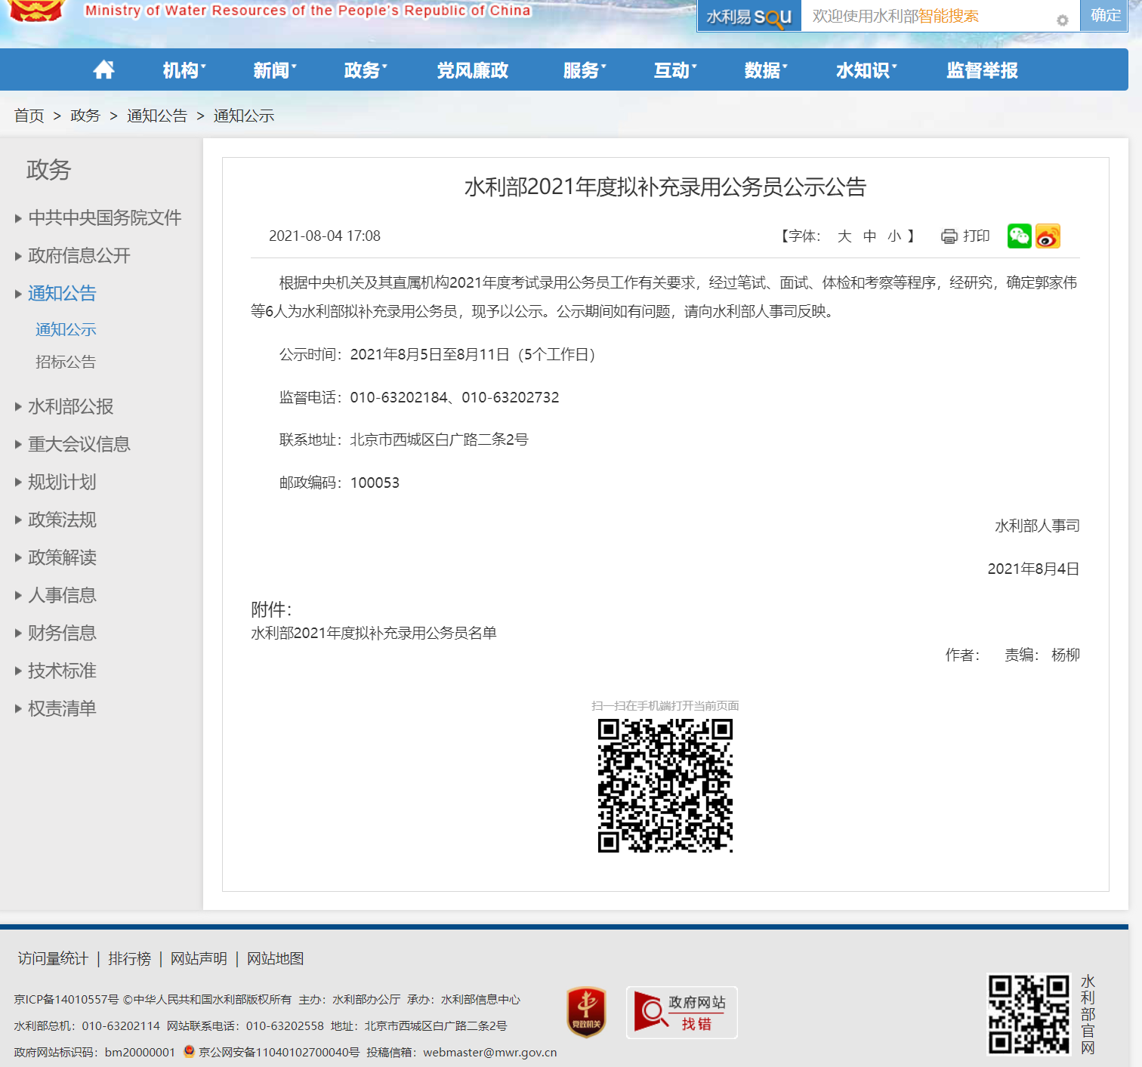1142x1067 pixels.
Task: Expand 政策解读 in the sidebar
Action: tap(62, 557)
